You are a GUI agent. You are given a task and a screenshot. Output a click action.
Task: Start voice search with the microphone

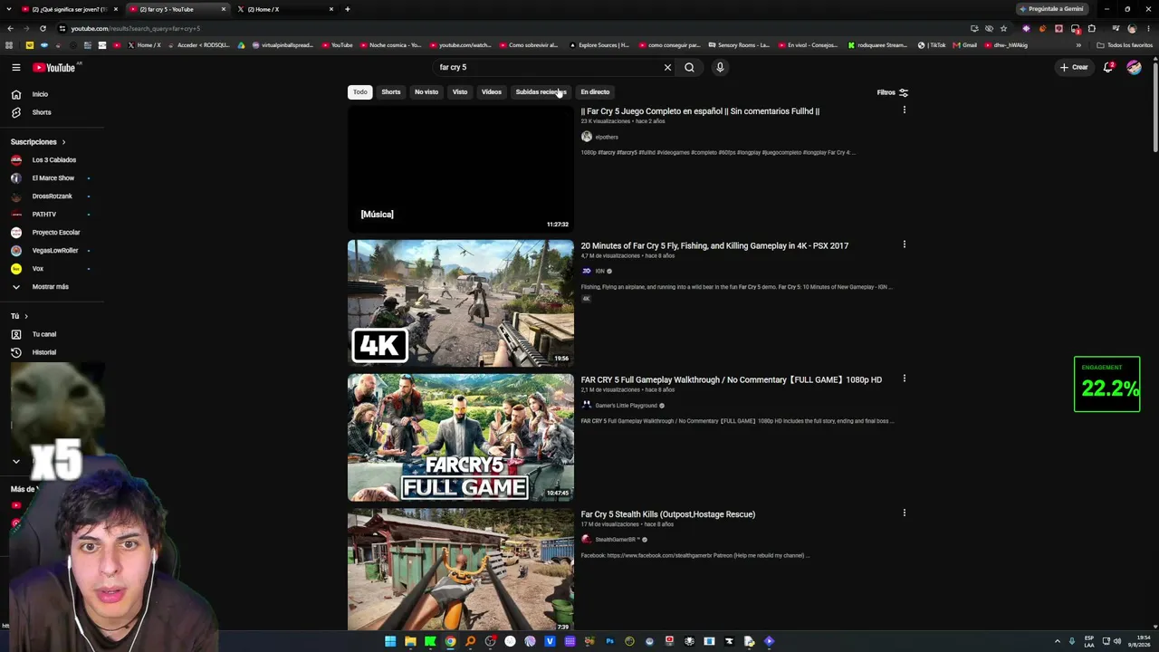[x=720, y=67]
